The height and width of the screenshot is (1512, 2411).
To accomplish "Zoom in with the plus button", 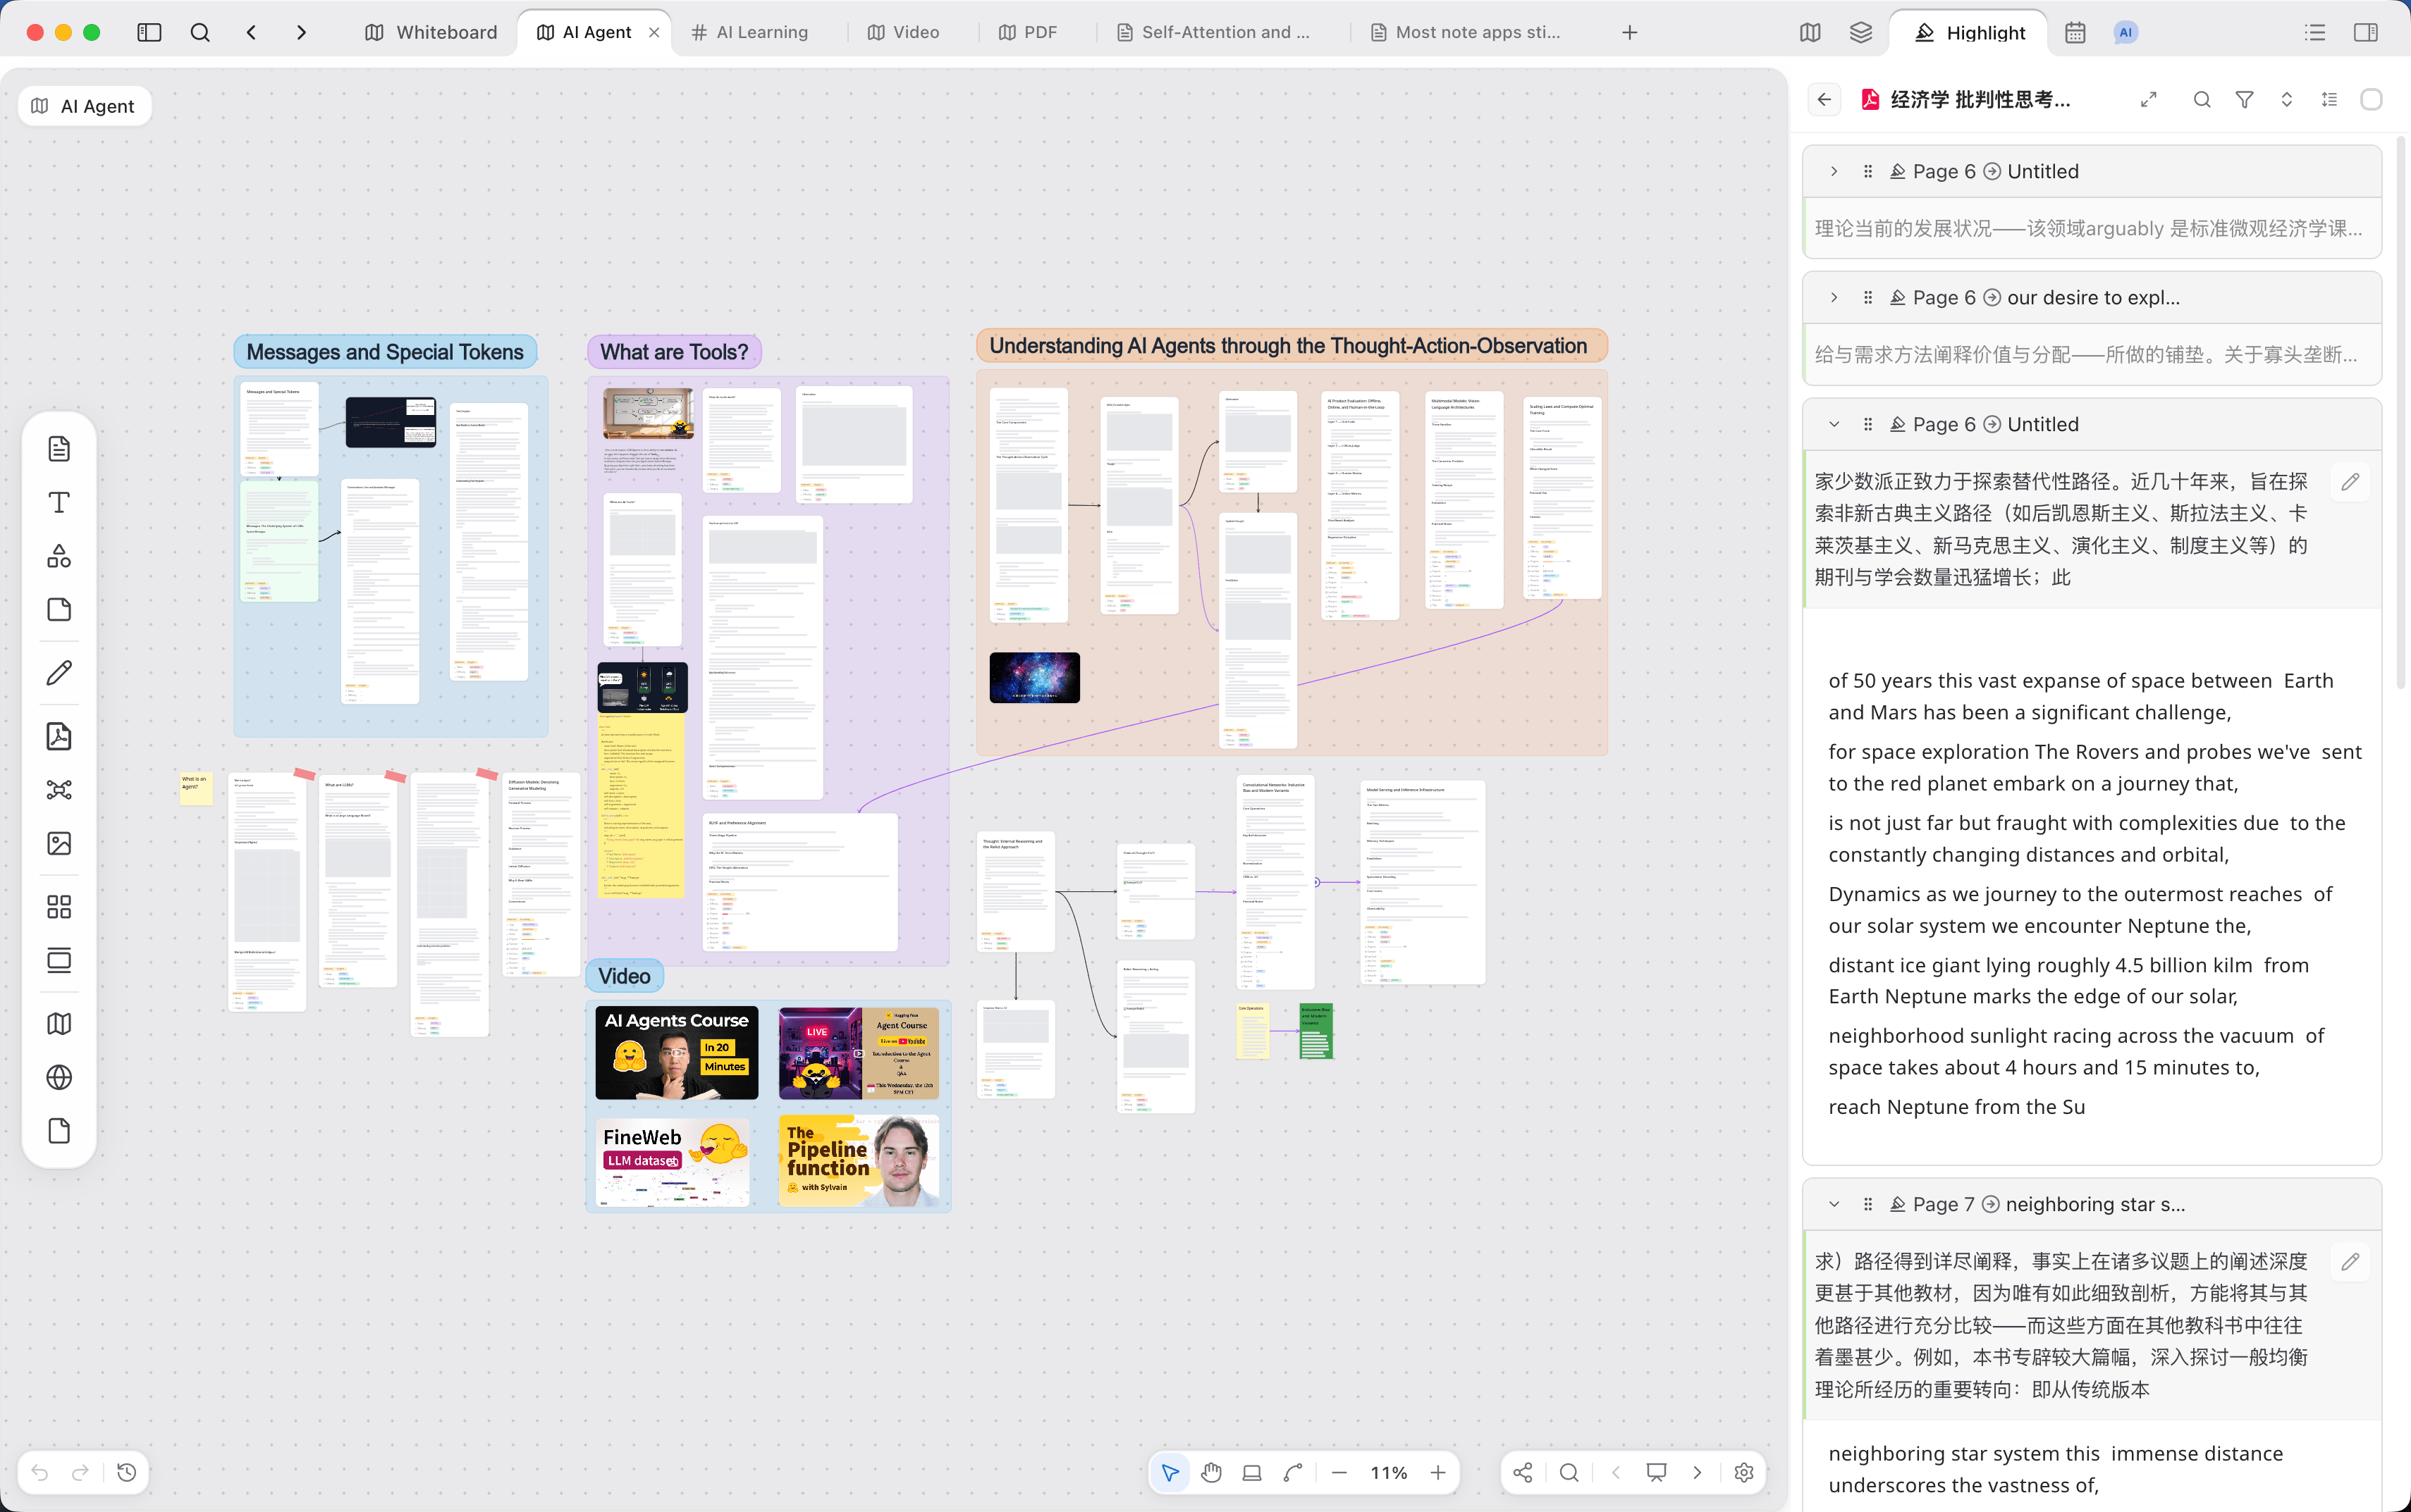I will [x=1437, y=1472].
